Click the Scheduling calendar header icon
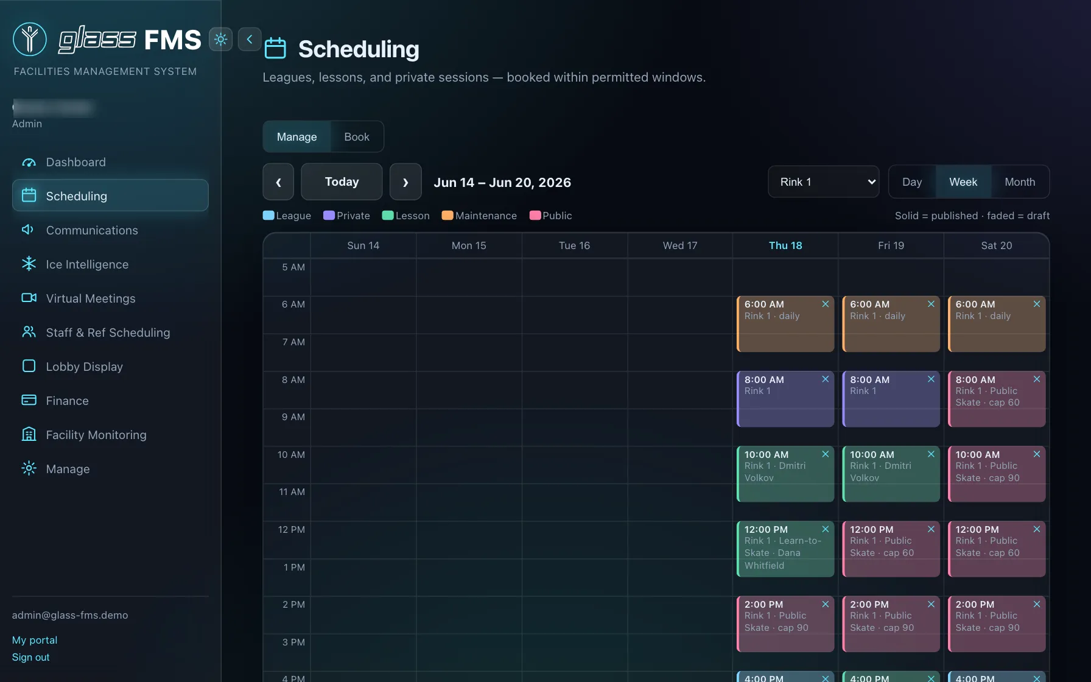This screenshot has width=1091, height=682. [275, 48]
